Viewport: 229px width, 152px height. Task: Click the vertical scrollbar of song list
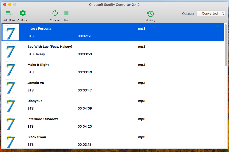[226, 45]
